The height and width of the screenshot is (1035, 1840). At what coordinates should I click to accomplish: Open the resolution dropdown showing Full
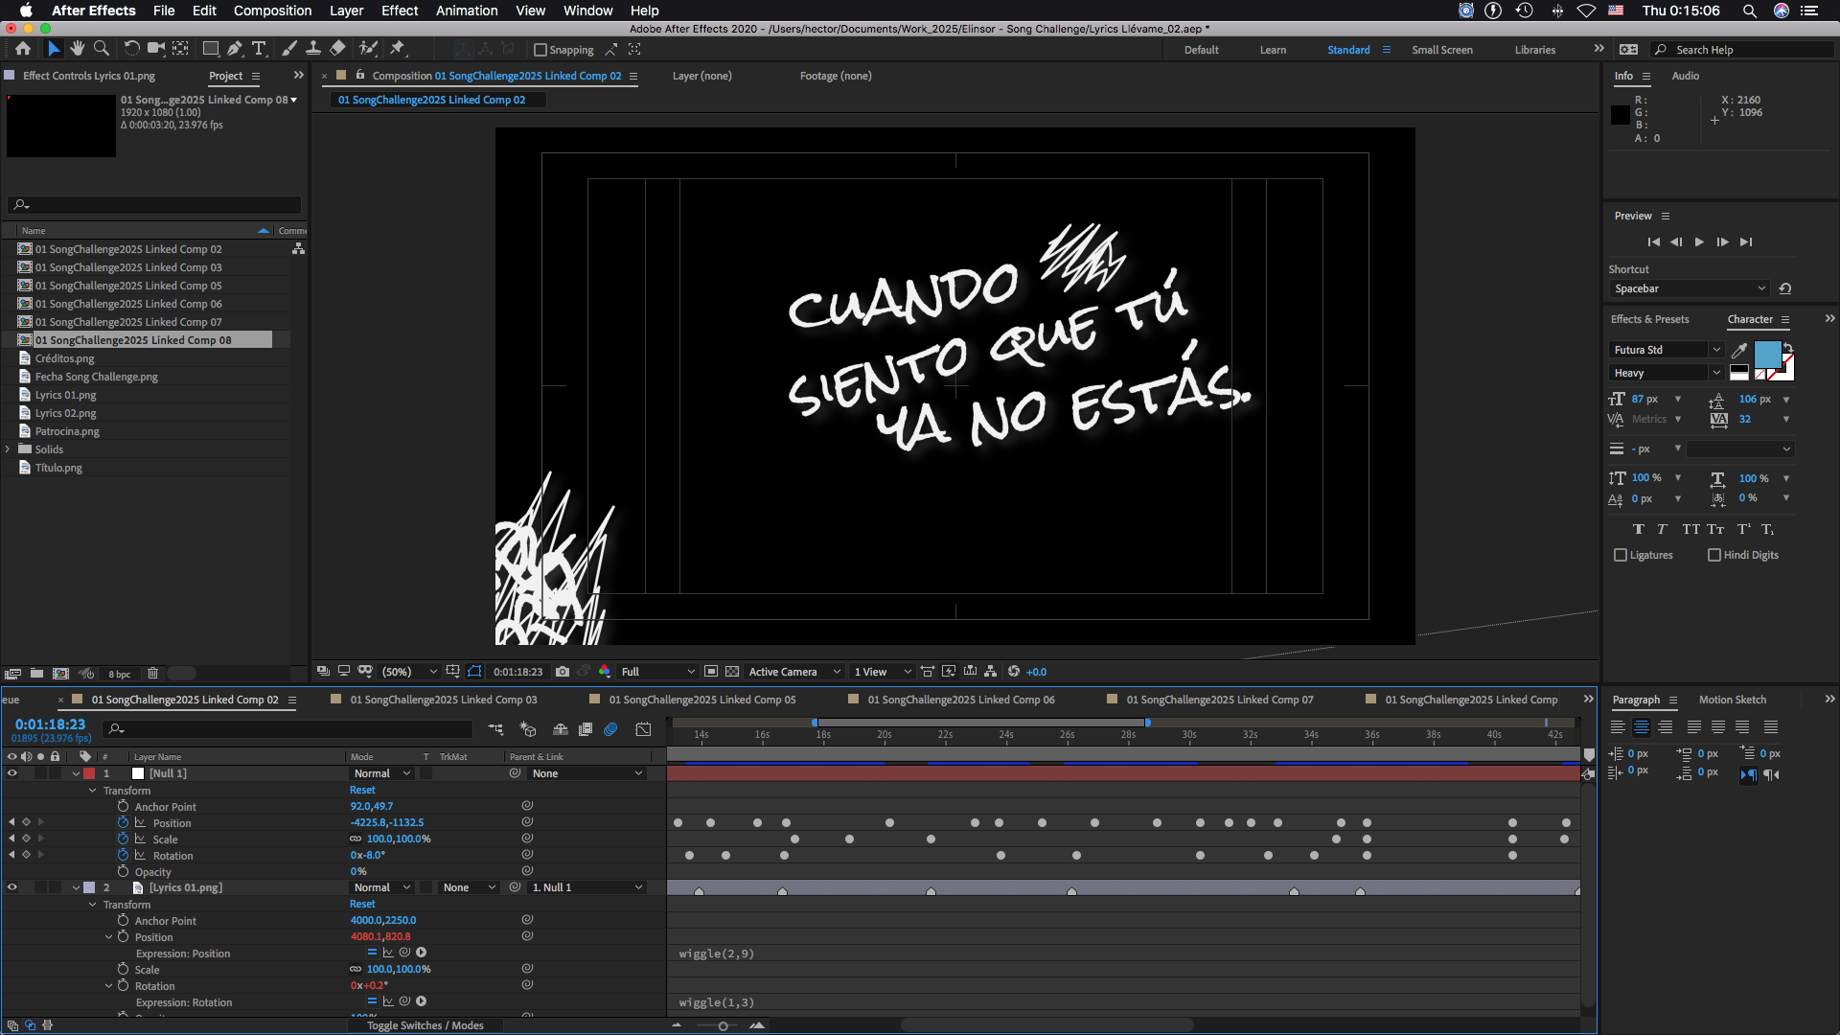pyautogui.click(x=657, y=672)
